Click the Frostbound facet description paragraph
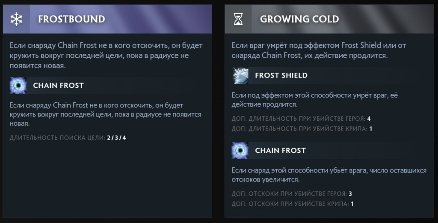The width and height of the screenshot is (438, 223). pyautogui.click(x=106, y=56)
